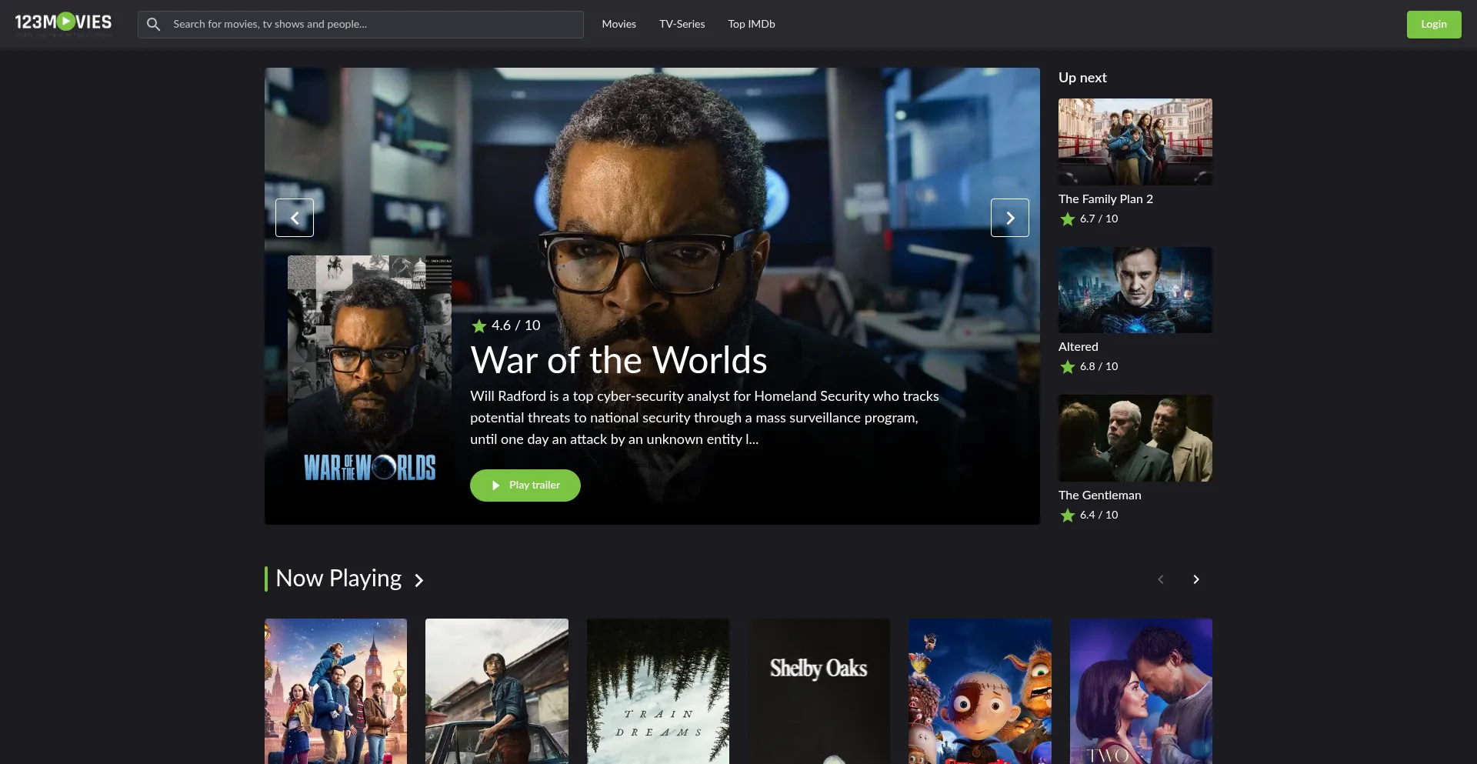Open the Train Dreams poster
This screenshot has width=1477, height=764.
658,691
